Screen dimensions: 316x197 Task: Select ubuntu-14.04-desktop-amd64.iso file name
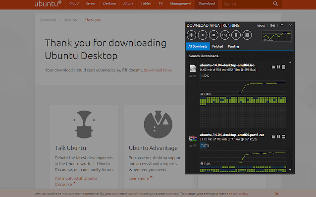point(227,65)
